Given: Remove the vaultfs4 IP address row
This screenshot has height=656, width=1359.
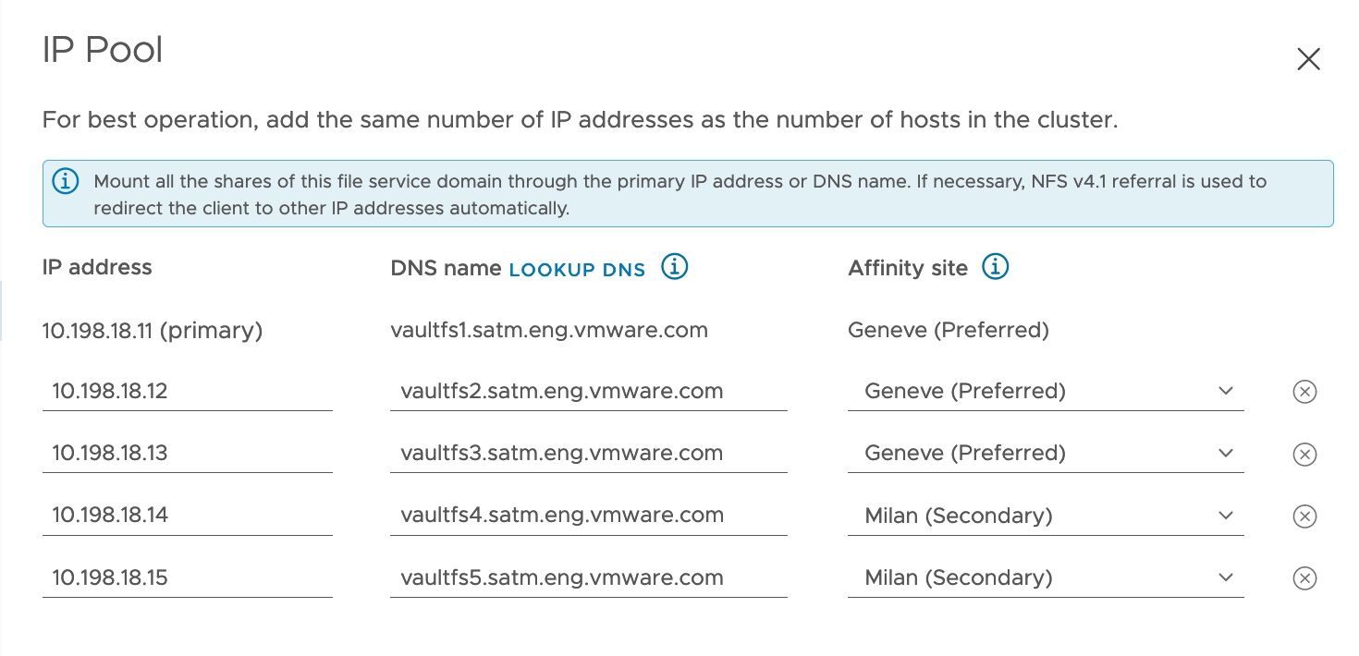Looking at the screenshot, I should [x=1304, y=516].
